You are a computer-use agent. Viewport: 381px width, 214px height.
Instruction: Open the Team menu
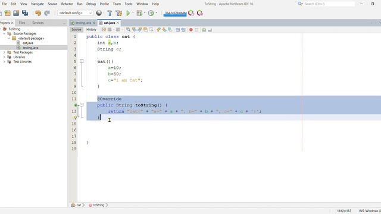click(x=117, y=4)
